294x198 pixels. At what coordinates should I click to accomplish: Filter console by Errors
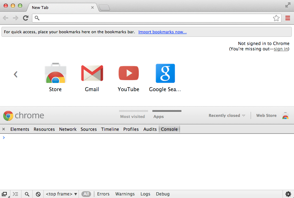click(x=103, y=194)
